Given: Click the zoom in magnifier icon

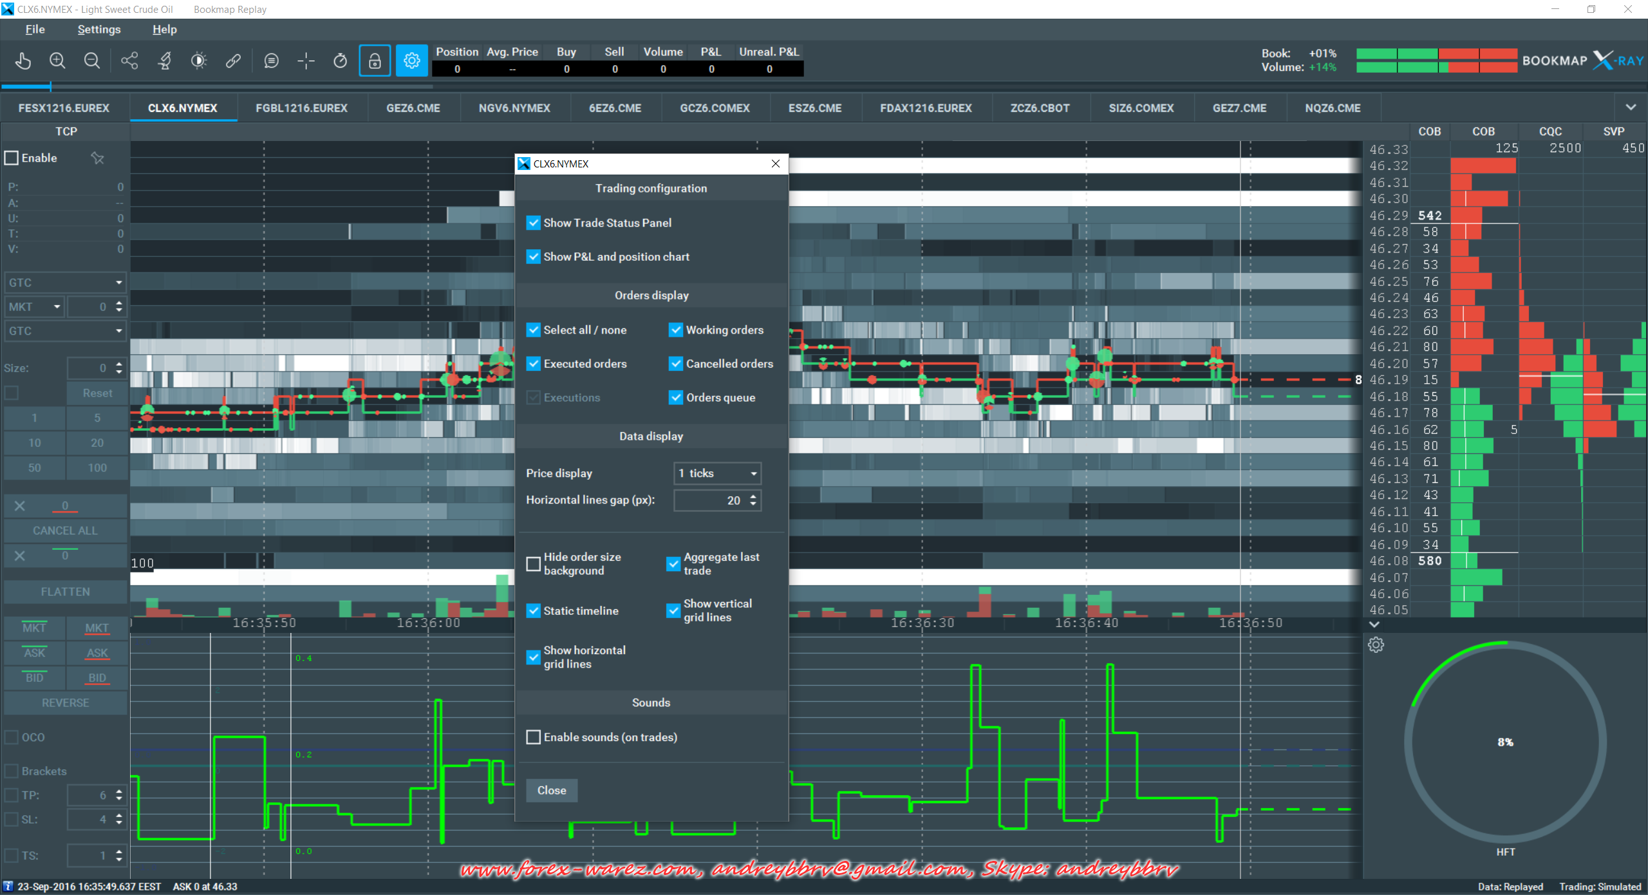Looking at the screenshot, I should point(57,61).
